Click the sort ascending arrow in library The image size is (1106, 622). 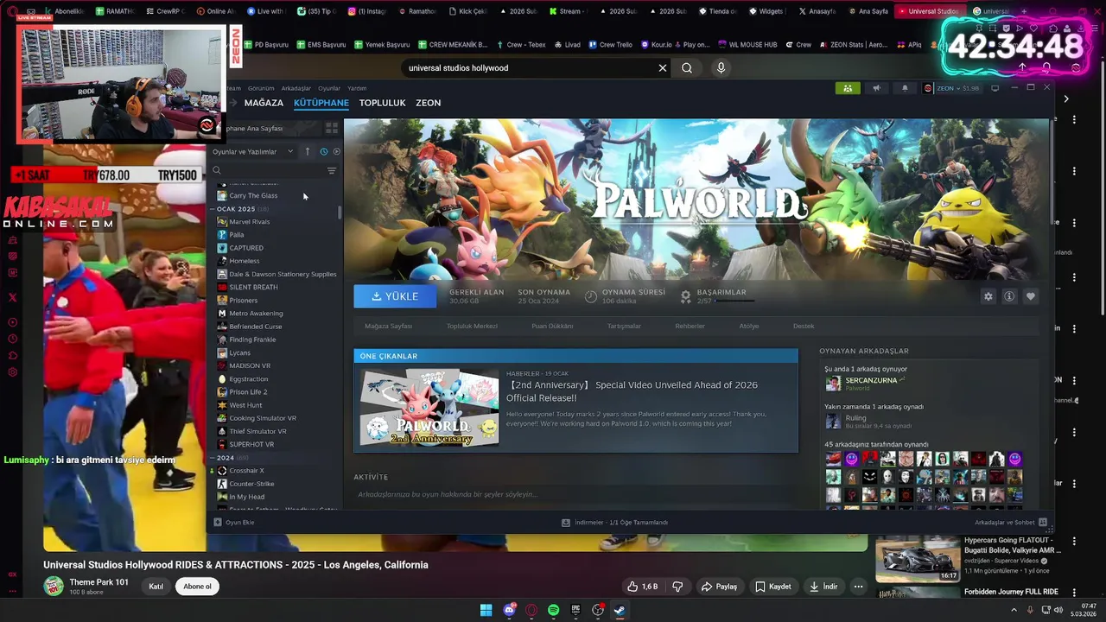pyautogui.click(x=307, y=151)
